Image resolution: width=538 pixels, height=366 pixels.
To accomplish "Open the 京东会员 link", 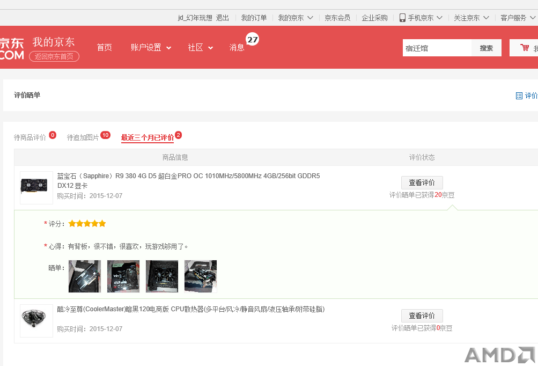I will 337,18.
